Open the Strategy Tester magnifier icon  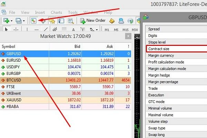(x=70, y=21)
